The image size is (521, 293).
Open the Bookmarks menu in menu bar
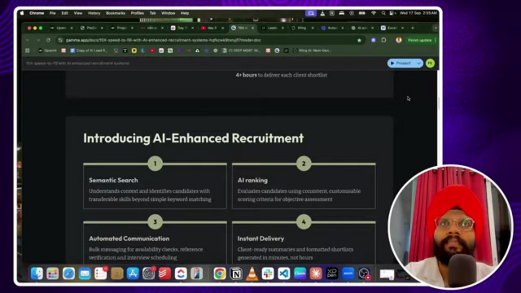[115, 13]
